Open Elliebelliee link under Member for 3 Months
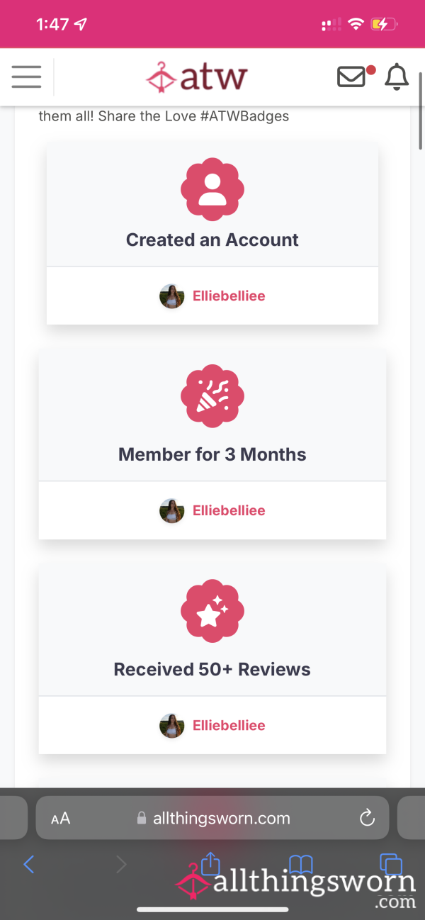 [x=229, y=510]
